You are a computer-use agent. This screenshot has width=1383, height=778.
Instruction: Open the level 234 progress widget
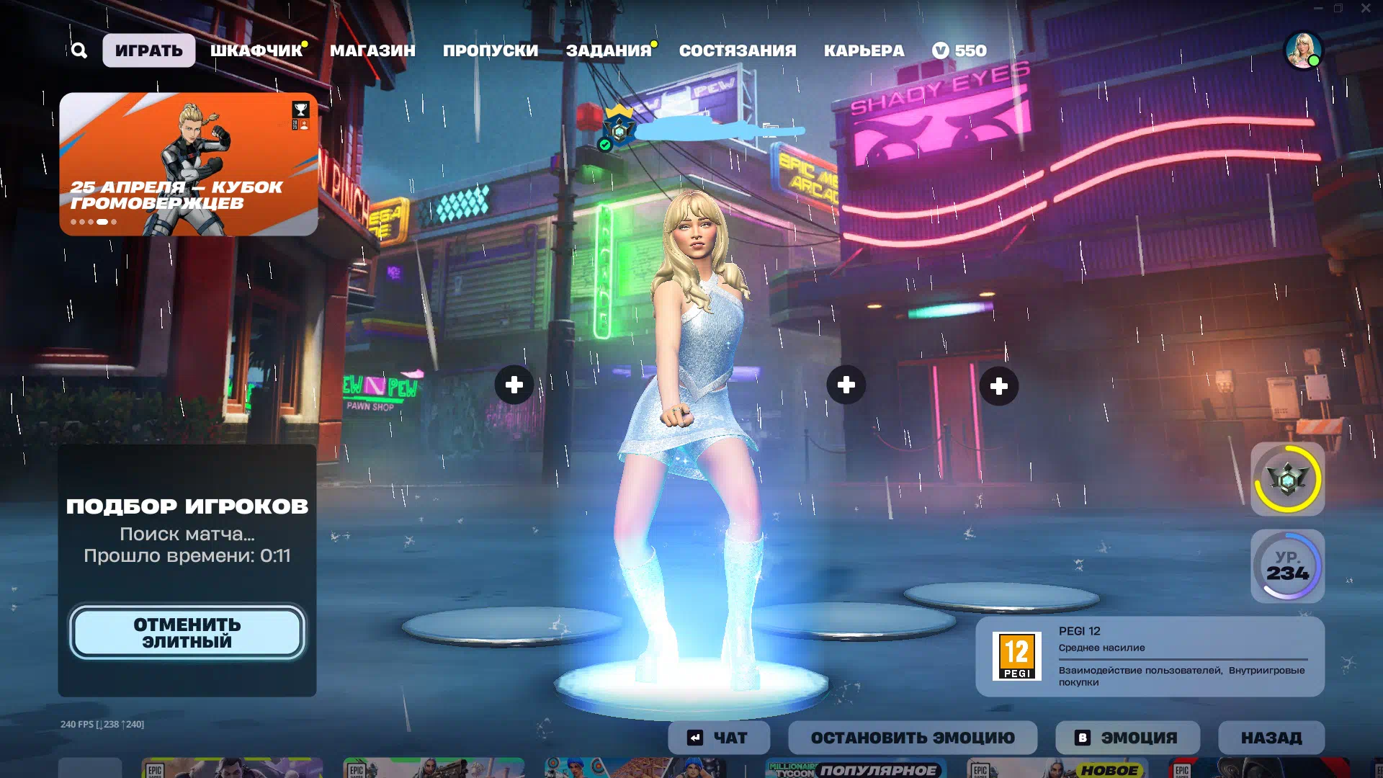coord(1287,566)
